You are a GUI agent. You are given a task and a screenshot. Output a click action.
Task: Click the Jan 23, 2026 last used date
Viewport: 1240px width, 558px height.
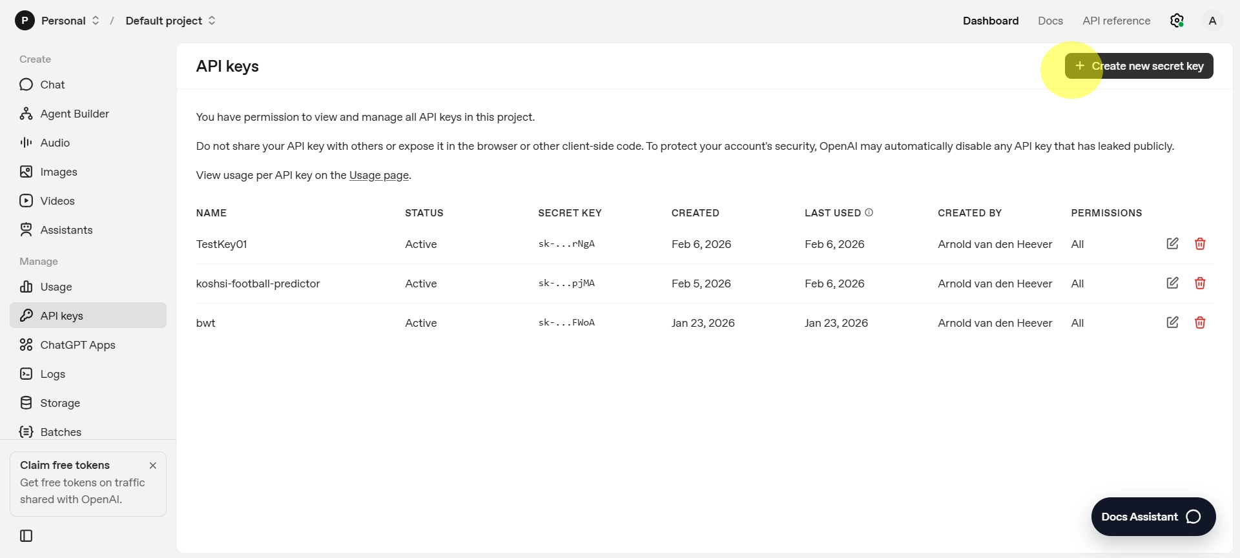pyautogui.click(x=836, y=323)
